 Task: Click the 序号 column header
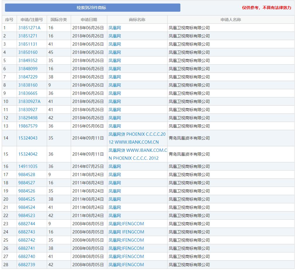(x=9, y=20)
